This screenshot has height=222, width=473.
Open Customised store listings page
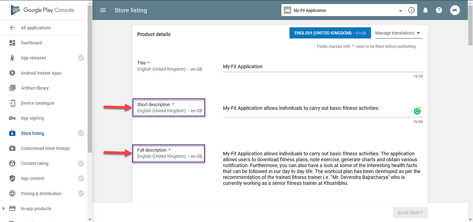46,148
